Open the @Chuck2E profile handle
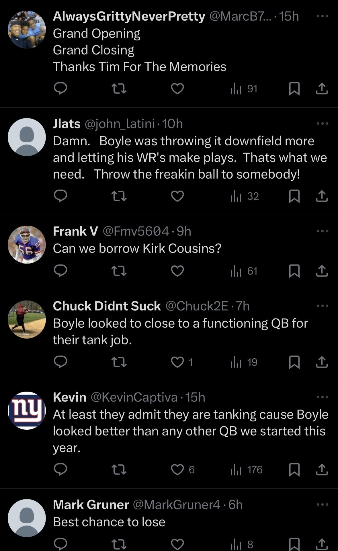 pyautogui.click(x=197, y=306)
